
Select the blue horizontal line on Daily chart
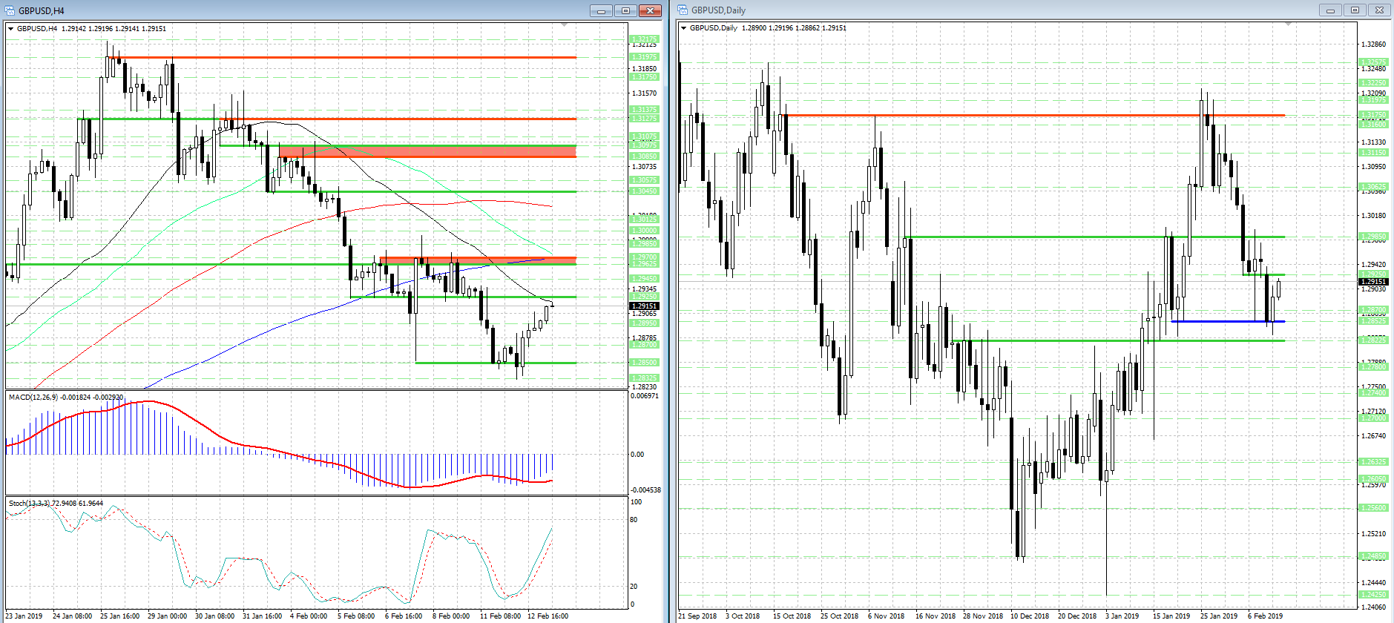tap(1227, 321)
